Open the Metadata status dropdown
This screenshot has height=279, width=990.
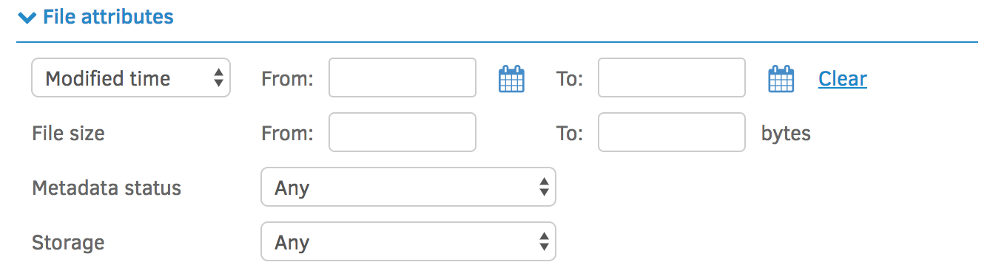coord(408,187)
